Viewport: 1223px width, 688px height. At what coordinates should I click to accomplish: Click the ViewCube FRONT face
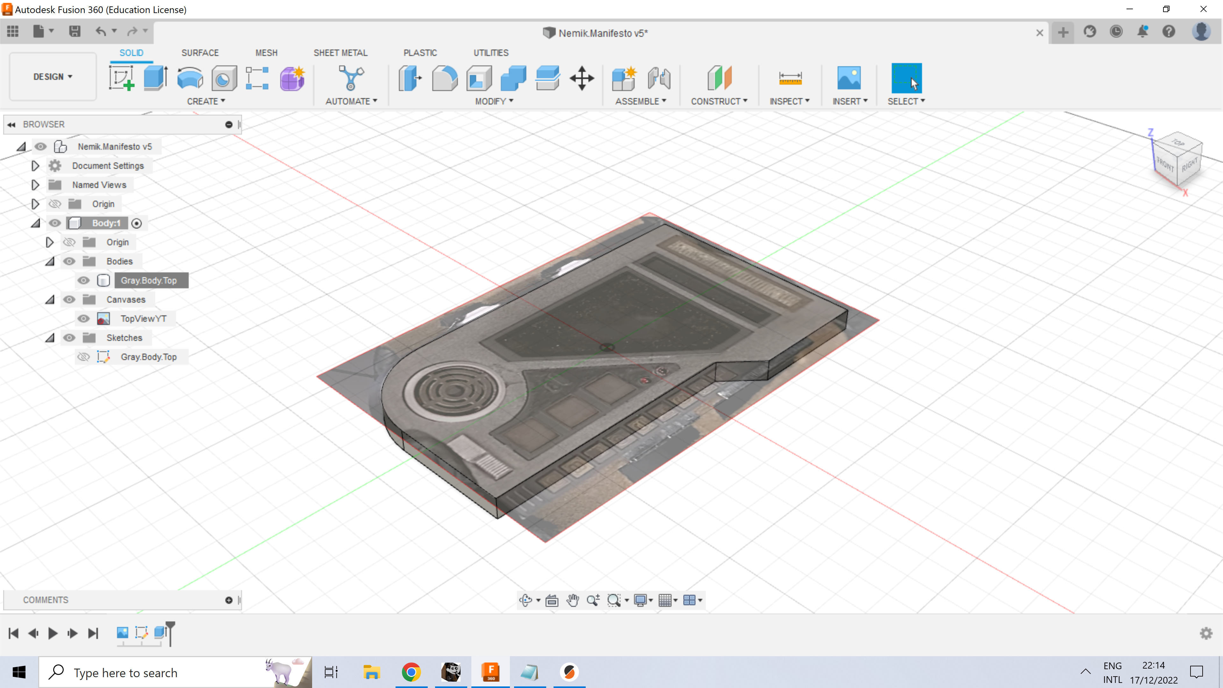click(x=1165, y=165)
